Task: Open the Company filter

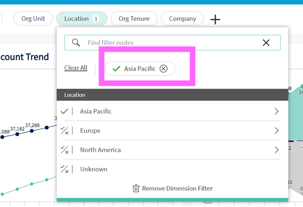Action: point(182,19)
